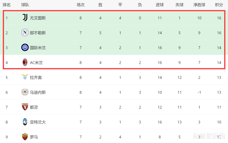Open the 尤文图斯 team name link

(38, 18)
